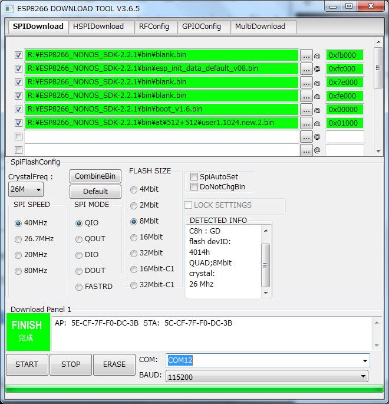Select QOUT SPI mode
Image resolution: width=389 pixels, height=404 pixels.
(79, 239)
